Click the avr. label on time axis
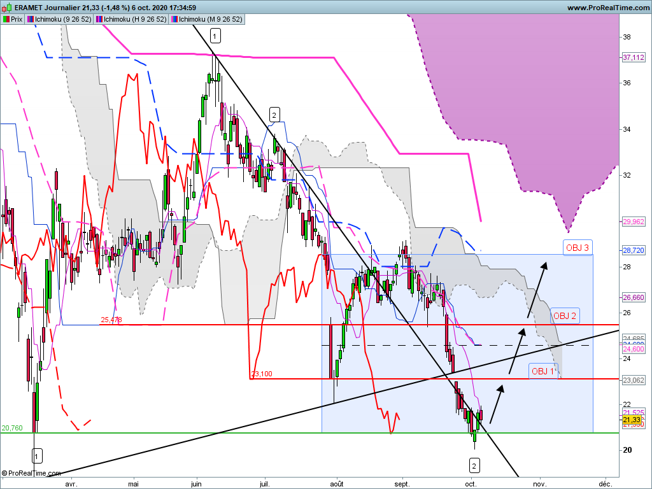652x489 pixels. point(71,484)
